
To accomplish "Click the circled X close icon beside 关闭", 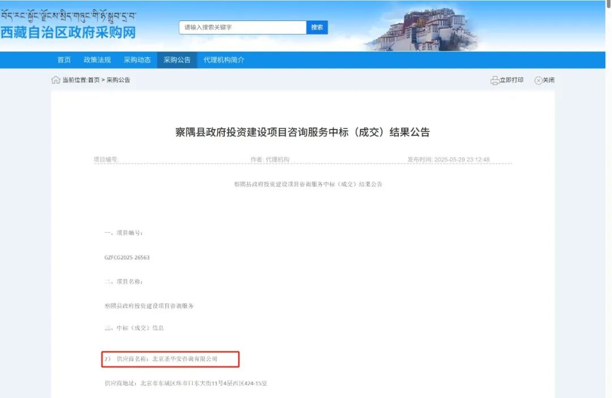I will (x=537, y=80).
